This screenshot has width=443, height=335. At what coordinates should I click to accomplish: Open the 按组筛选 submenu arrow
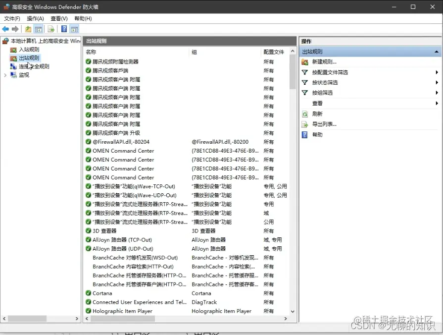coord(437,93)
